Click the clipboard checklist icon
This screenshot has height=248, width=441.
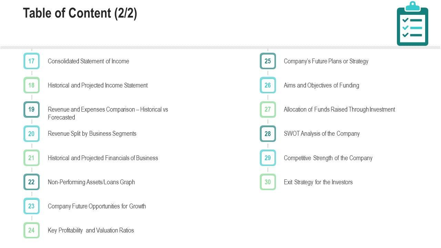pos(412,24)
